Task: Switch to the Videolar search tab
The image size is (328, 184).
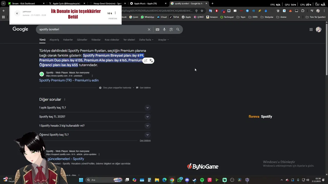Action: pyautogui.click(x=96, y=40)
